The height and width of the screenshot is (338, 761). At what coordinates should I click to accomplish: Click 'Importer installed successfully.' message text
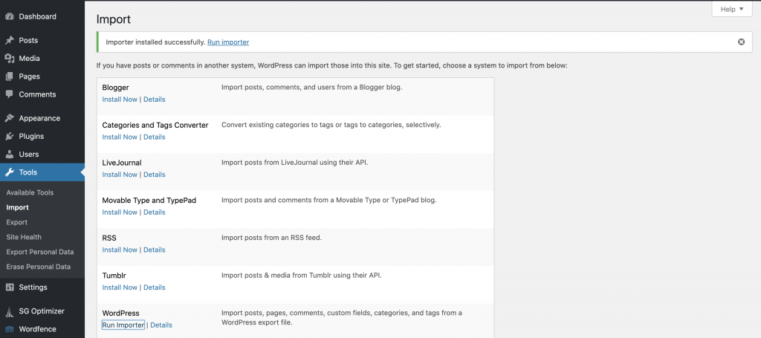[155, 42]
